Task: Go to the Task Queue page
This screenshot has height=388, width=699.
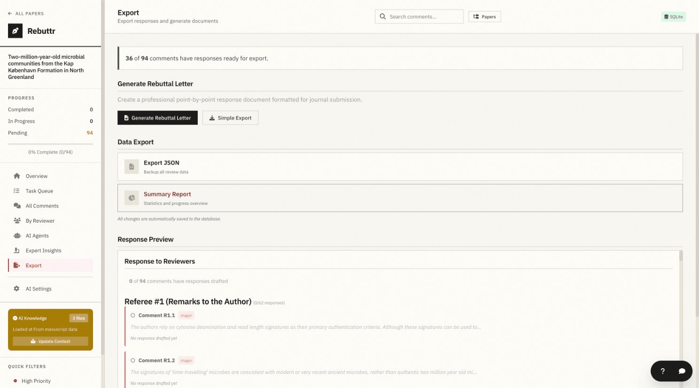Action: [39, 191]
